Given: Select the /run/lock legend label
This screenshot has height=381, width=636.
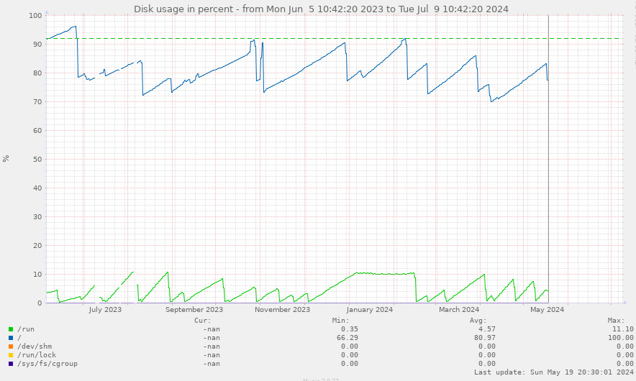Looking at the screenshot, I should pyautogui.click(x=37, y=354).
